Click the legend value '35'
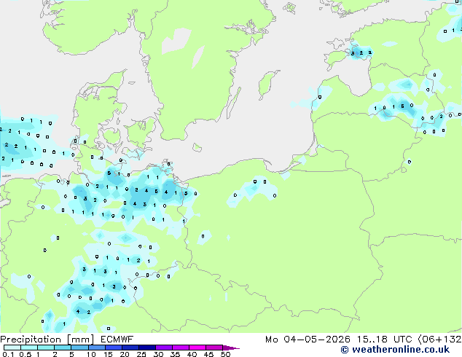The width and height of the screenshot is (462, 357). pos(175,354)
